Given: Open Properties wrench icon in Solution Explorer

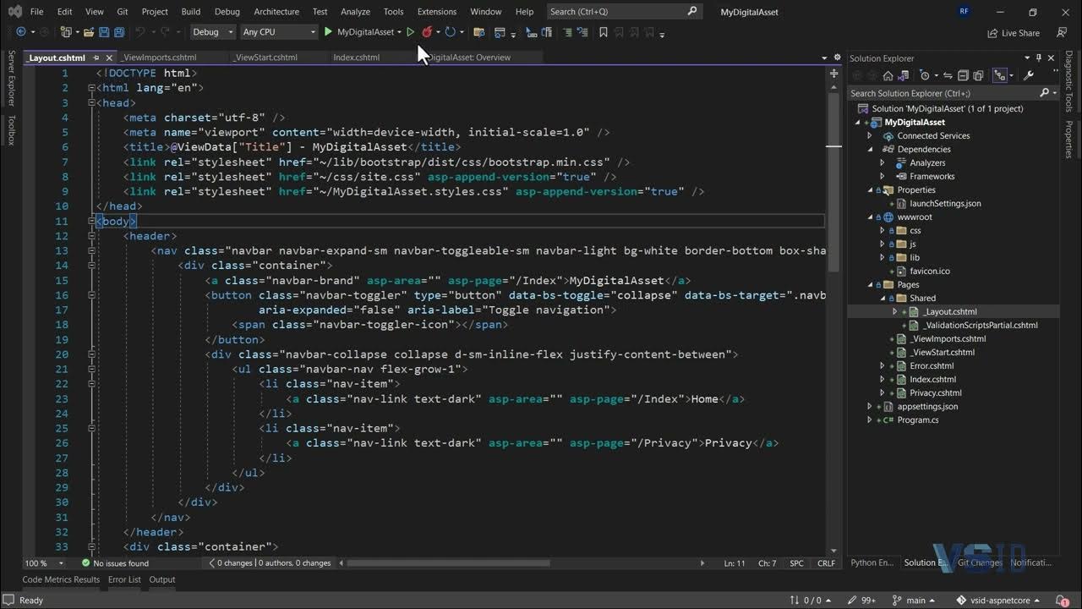Looking at the screenshot, I should pos(1029,75).
